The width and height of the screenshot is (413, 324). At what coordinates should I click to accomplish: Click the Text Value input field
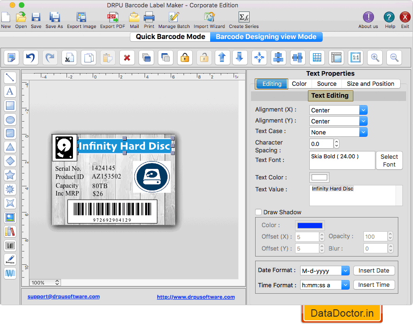(356, 195)
